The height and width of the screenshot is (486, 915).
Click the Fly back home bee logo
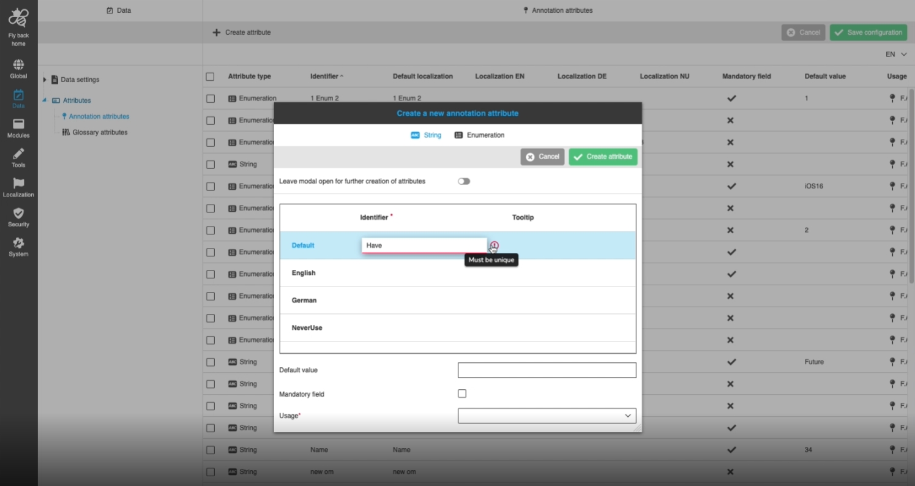coord(18,18)
